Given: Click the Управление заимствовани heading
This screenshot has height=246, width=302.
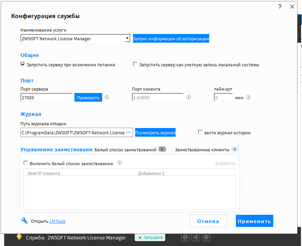Looking at the screenshot, I should coord(56,150).
